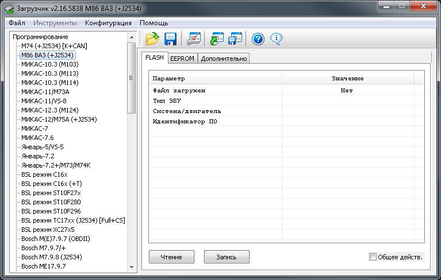Image resolution: width=441 pixels, height=280 pixels.
Task: Open the Файл menu
Action: (17, 23)
